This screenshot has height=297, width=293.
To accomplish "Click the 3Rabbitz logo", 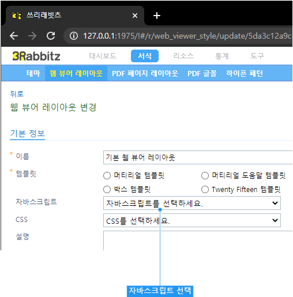I will point(36,56).
